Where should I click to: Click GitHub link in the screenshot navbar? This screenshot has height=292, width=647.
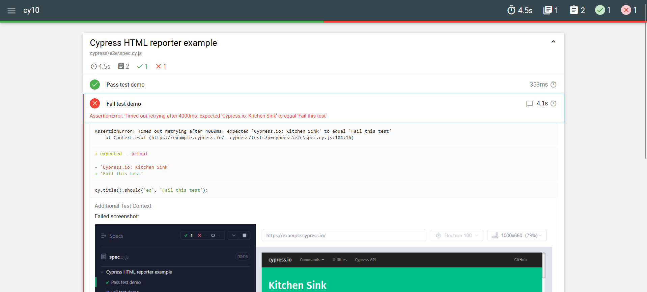520,260
